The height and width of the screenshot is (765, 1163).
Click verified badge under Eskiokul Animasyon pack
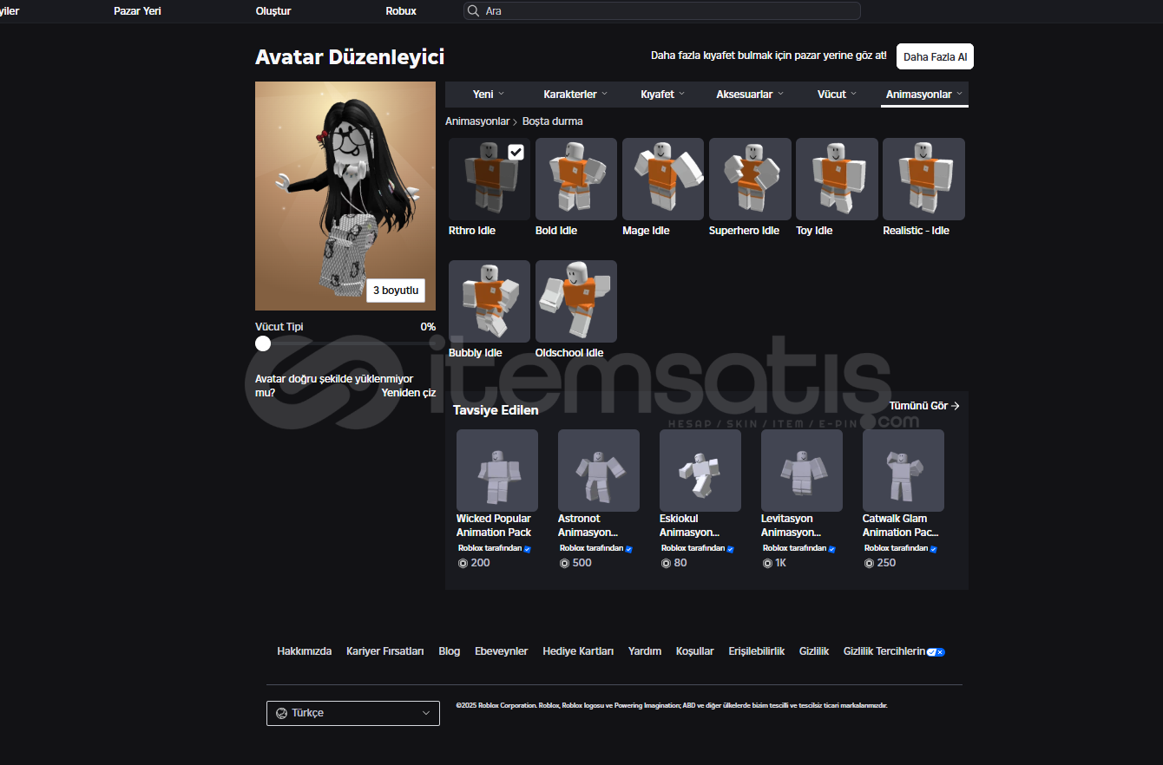pos(730,549)
